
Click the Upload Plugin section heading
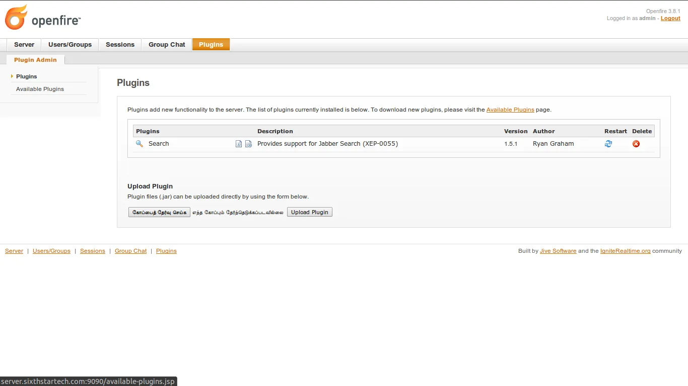point(150,186)
